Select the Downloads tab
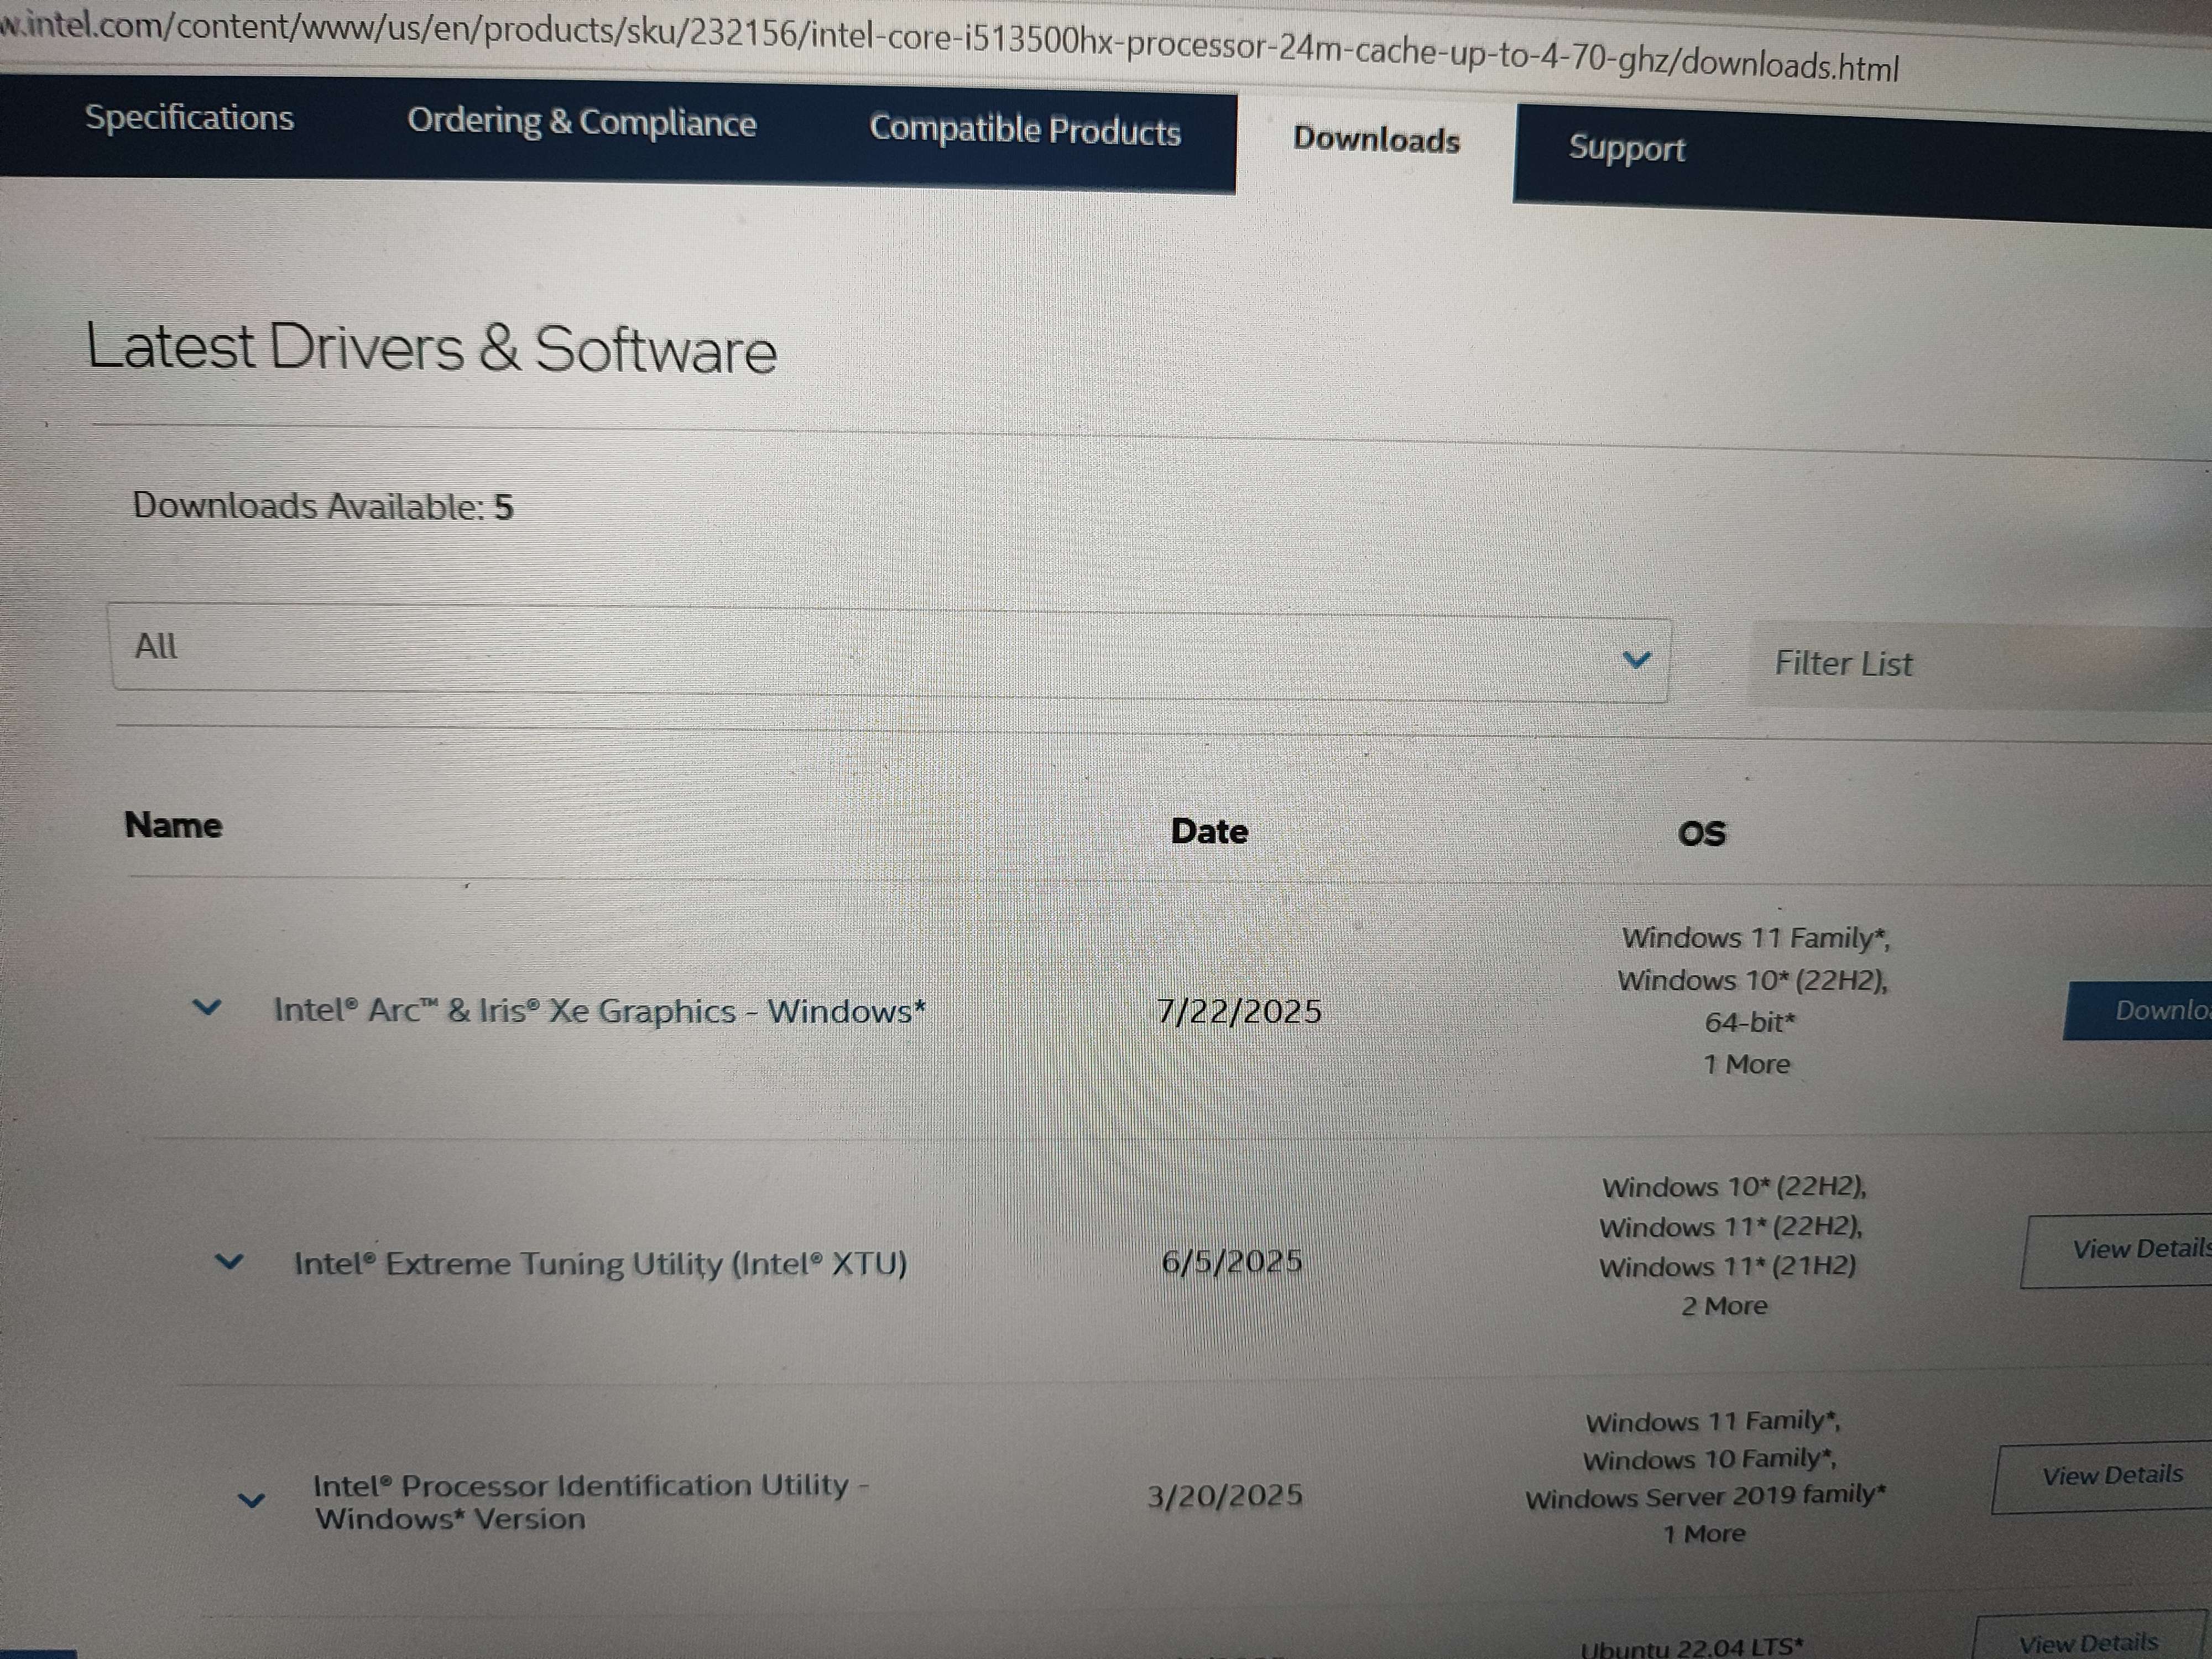 1376,139
